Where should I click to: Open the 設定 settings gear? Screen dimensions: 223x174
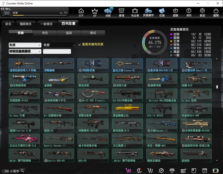click(x=202, y=13)
